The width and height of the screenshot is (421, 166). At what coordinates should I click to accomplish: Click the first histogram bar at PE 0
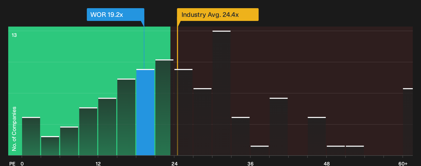click(31, 136)
